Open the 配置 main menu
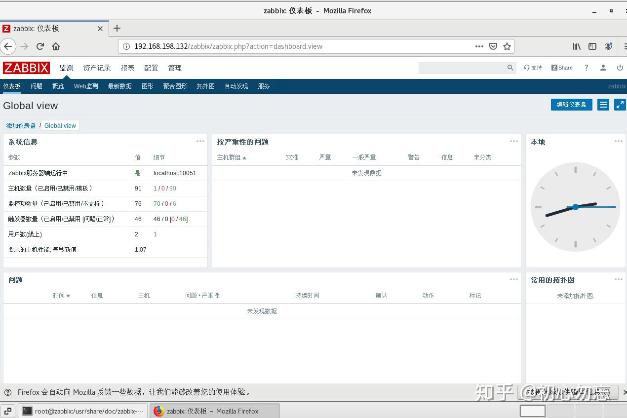Image resolution: width=627 pixels, height=418 pixels. [x=151, y=68]
